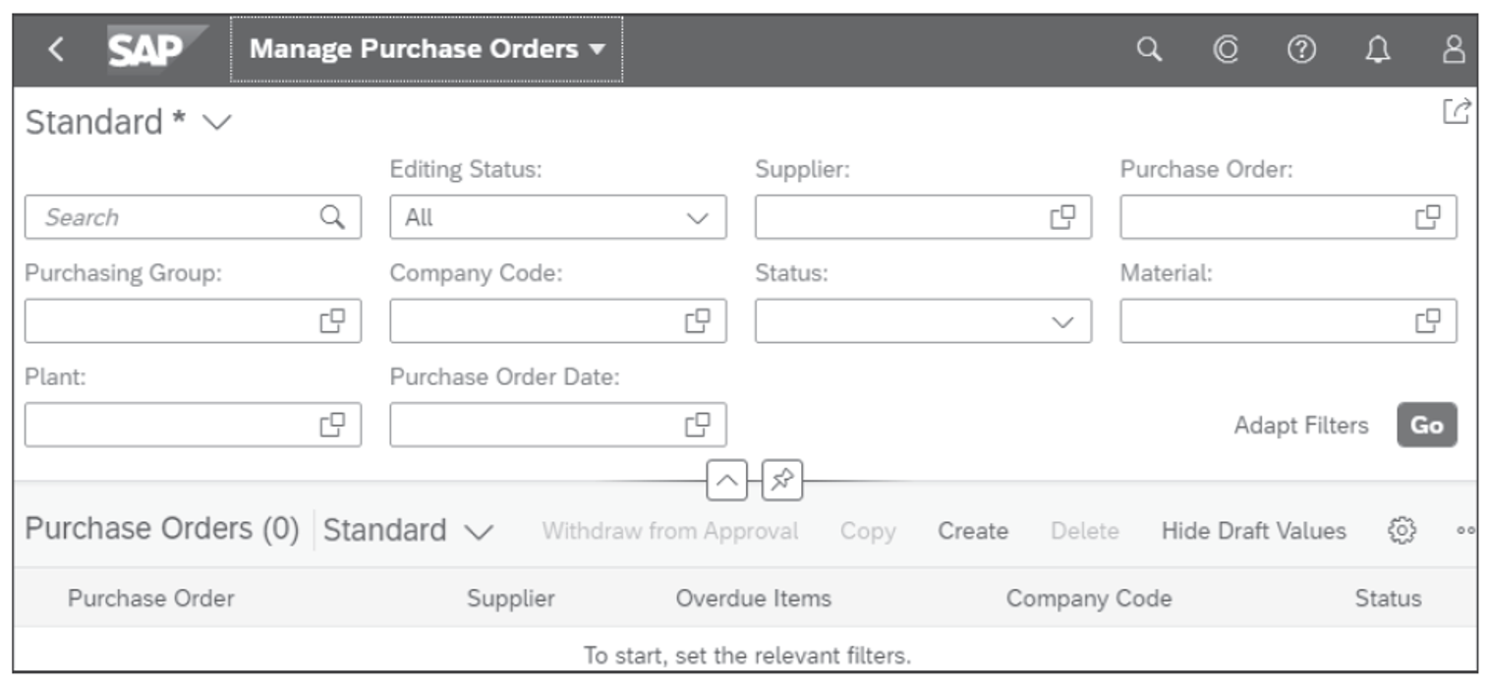Toggle Hide Draft Values
1489x688 pixels.
[1255, 531]
